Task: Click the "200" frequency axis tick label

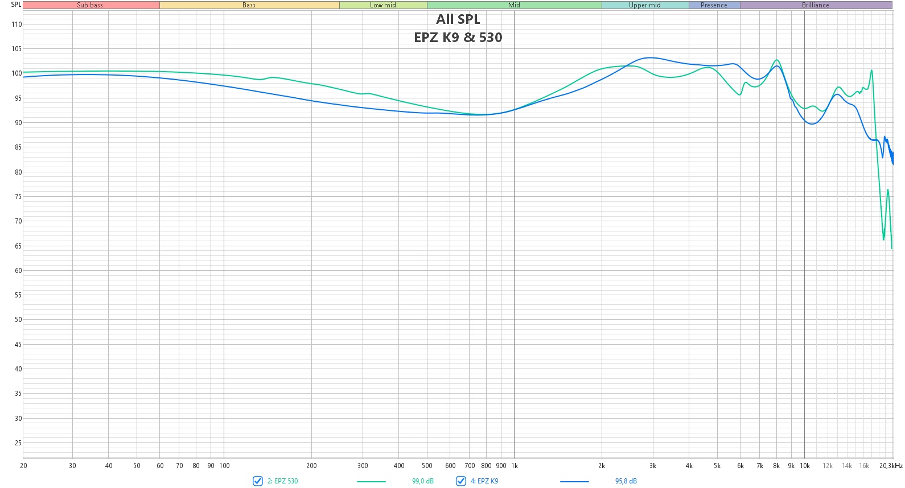Action: (x=311, y=466)
